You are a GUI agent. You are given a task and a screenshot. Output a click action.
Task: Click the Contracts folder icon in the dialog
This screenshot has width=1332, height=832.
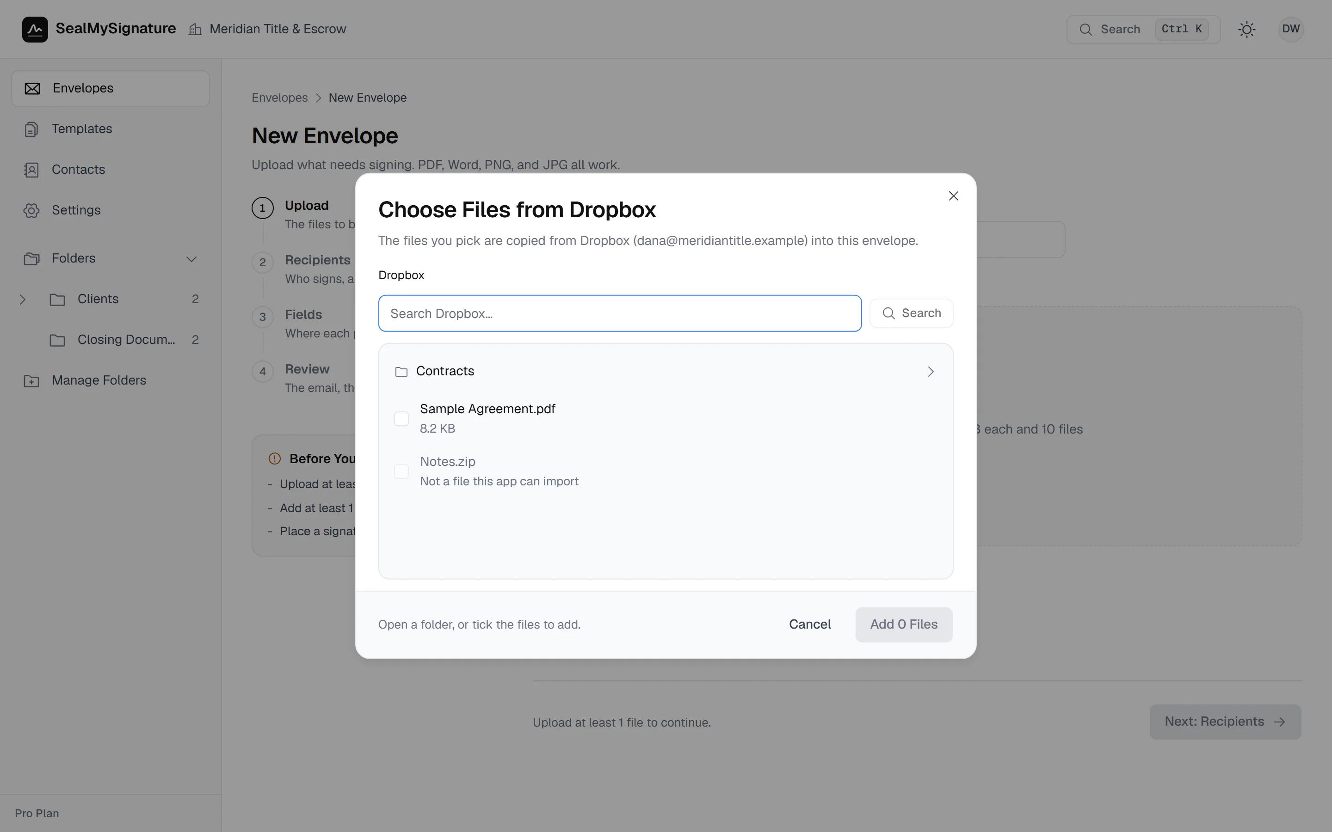pyautogui.click(x=401, y=372)
